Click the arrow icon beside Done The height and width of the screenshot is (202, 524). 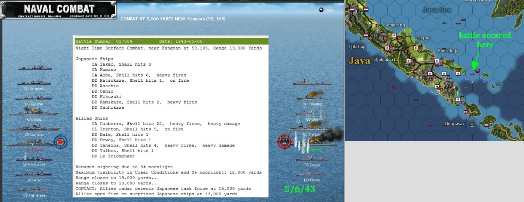321,10
